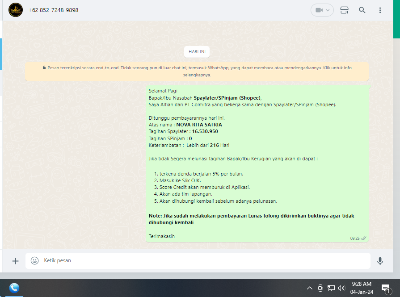Image resolution: width=400 pixels, height=297 pixels.
Task: Record a voice message with microphone
Action: 380,261
